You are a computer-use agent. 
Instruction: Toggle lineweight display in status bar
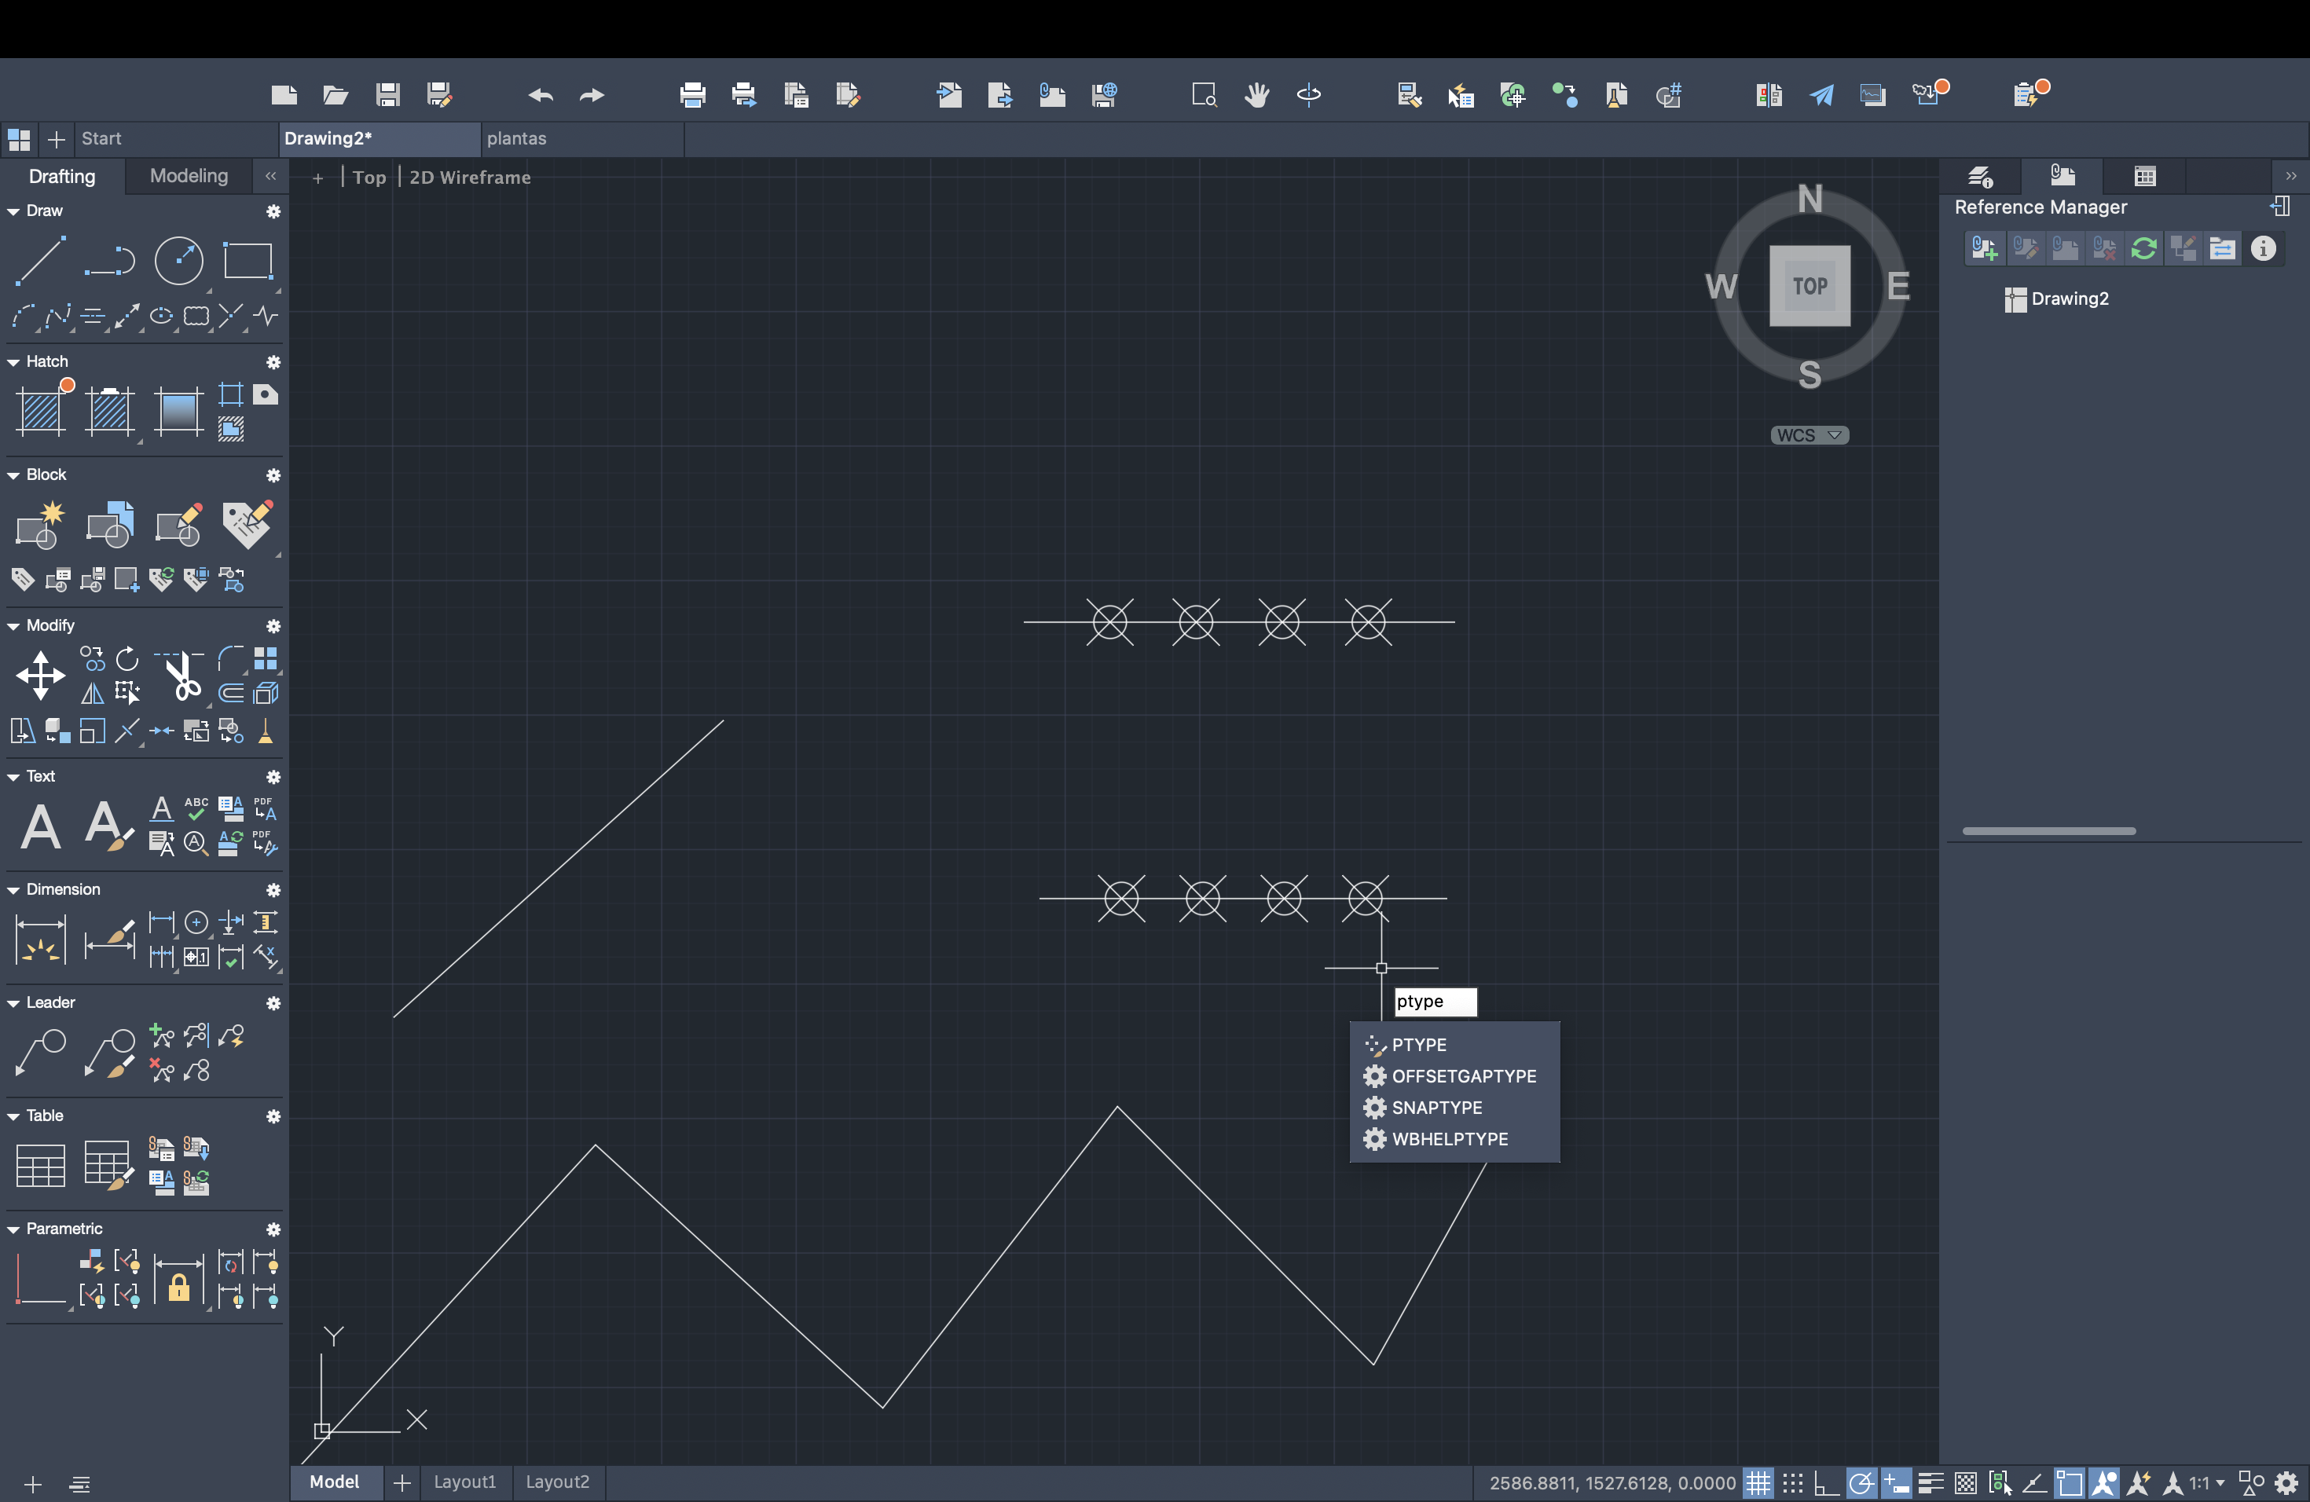pos(1930,1484)
